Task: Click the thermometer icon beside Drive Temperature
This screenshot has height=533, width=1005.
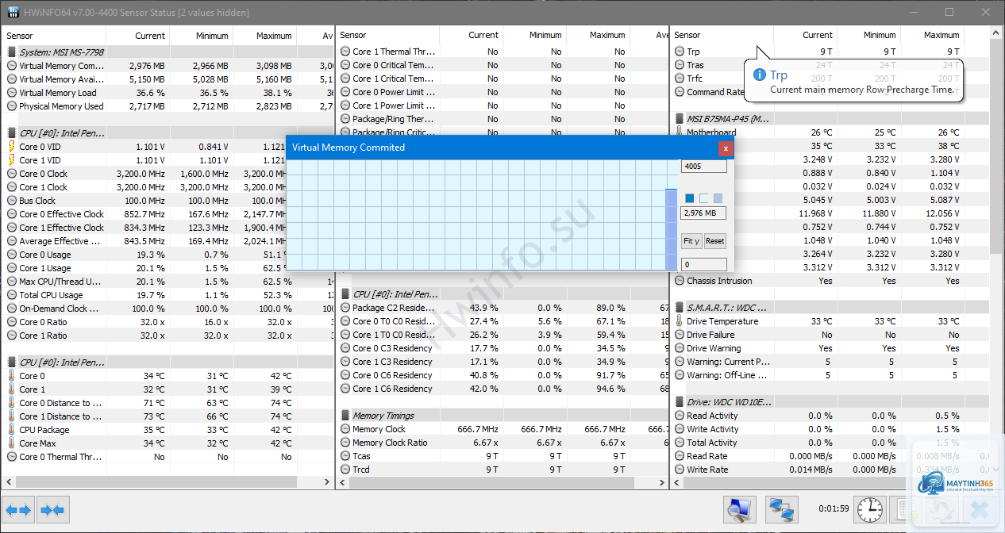Action: coord(680,321)
